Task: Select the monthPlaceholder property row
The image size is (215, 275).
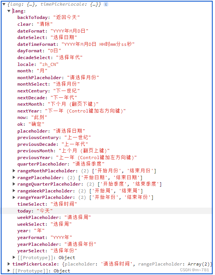Action: coord(58,78)
